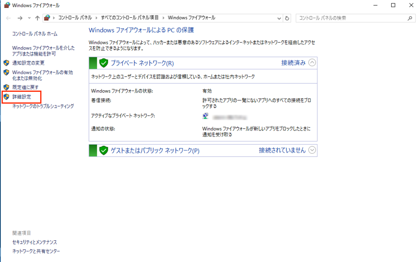
Task: Select すべてのコントロール パネル項目 breadcrumb
Action: pyautogui.click(x=130, y=18)
